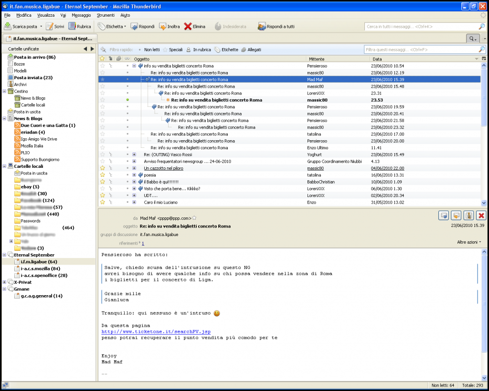Sort by the Oggetto column header
This screenshot has height=391, width=489.
tap(219, 59)
